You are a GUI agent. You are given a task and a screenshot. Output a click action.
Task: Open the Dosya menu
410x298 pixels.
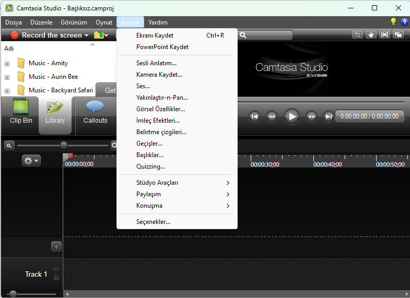point(14,22)
